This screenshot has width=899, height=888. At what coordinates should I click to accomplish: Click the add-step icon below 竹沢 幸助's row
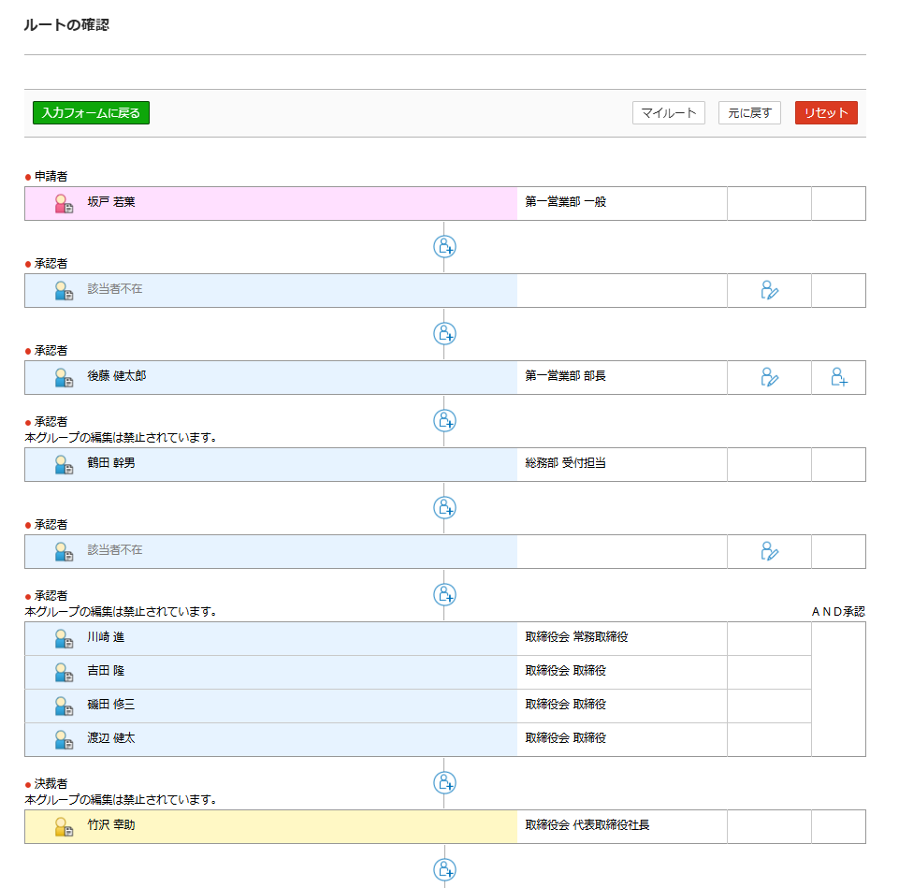pyautogui.click(x=444, y=870)
